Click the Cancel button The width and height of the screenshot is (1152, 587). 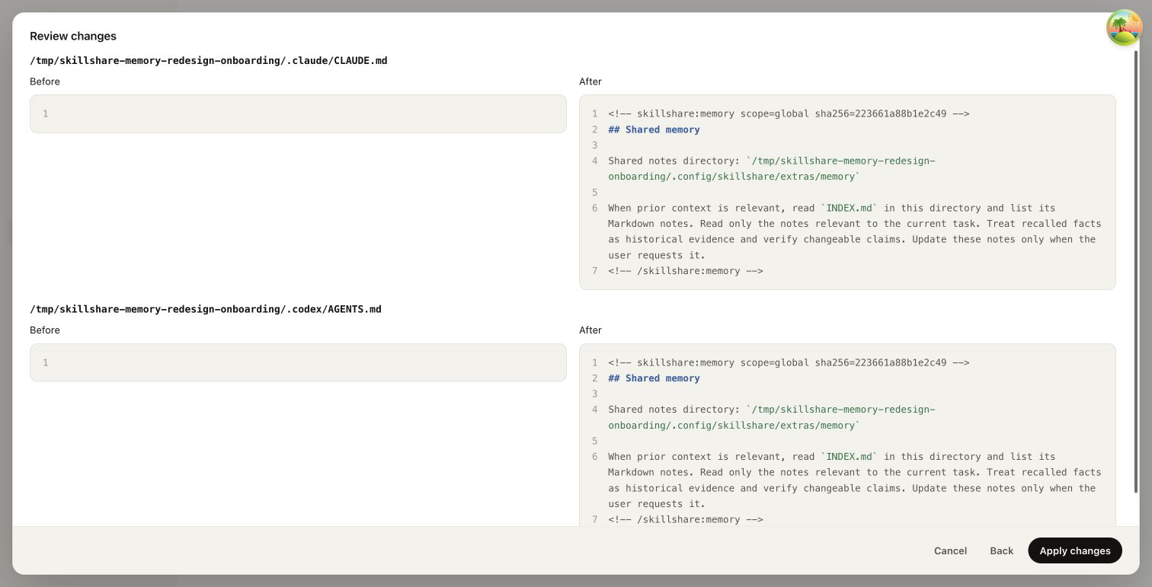950,550
